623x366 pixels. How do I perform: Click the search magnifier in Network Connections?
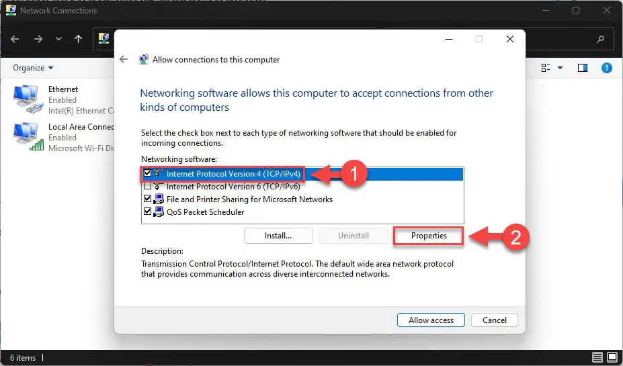(600, 39)
